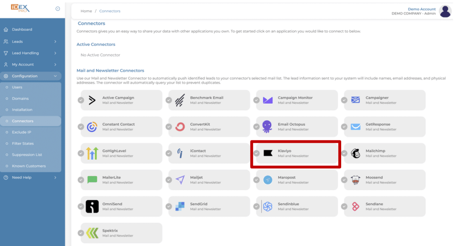Open Dashboard from the sidebar
The width and height of the screenshot is (459, 246).
(x=22, y=30)
